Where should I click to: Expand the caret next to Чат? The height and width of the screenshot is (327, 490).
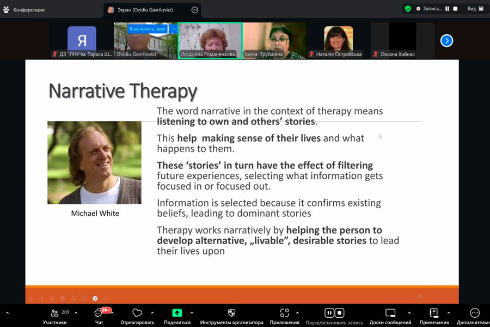pos(113,313)
